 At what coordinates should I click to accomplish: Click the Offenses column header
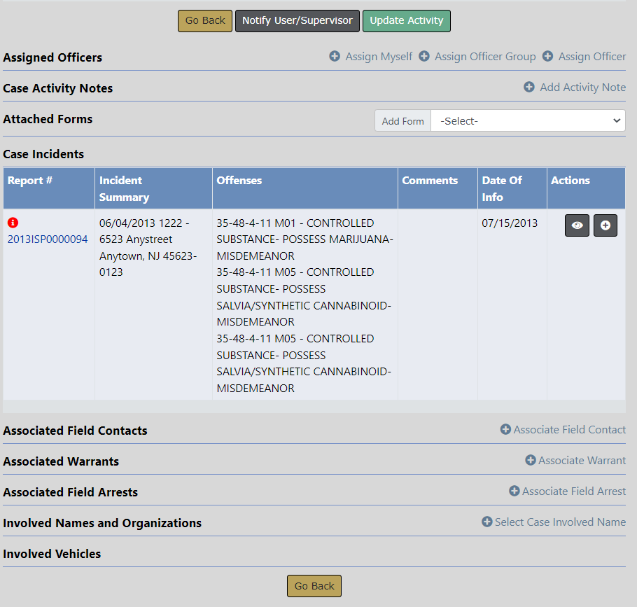239,181
